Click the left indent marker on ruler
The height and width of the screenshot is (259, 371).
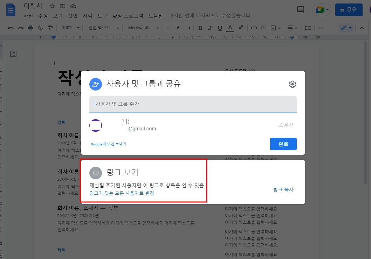click(x=54, y=37)
